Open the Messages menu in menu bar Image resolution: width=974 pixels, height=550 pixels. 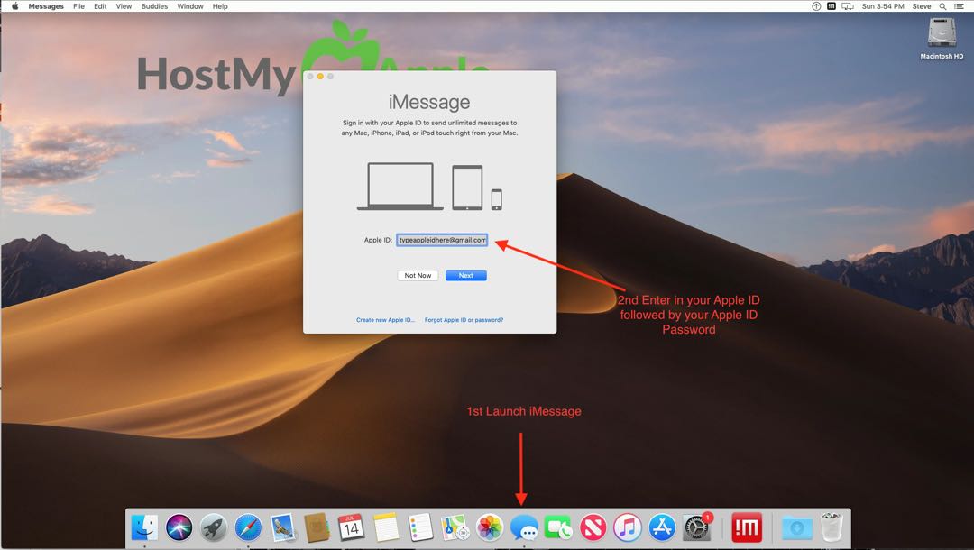tap(46, 6)
